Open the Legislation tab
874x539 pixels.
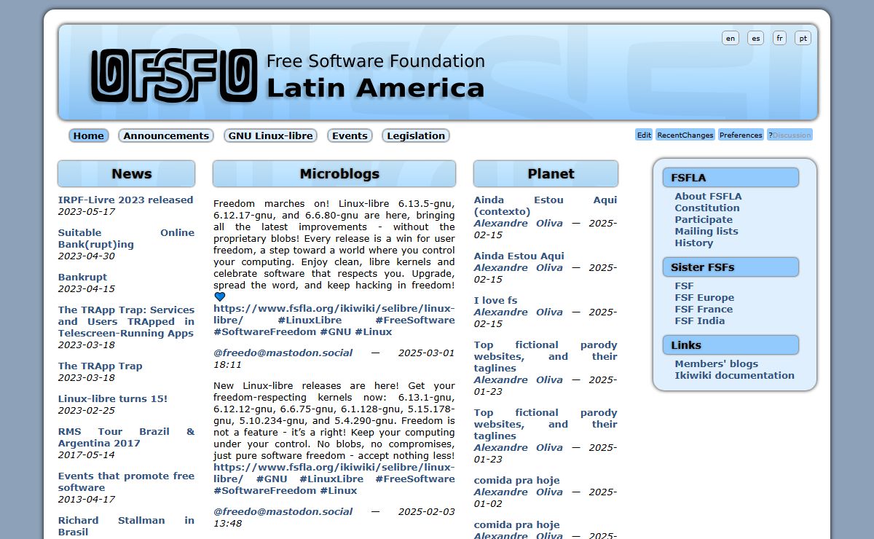[415, 135]
